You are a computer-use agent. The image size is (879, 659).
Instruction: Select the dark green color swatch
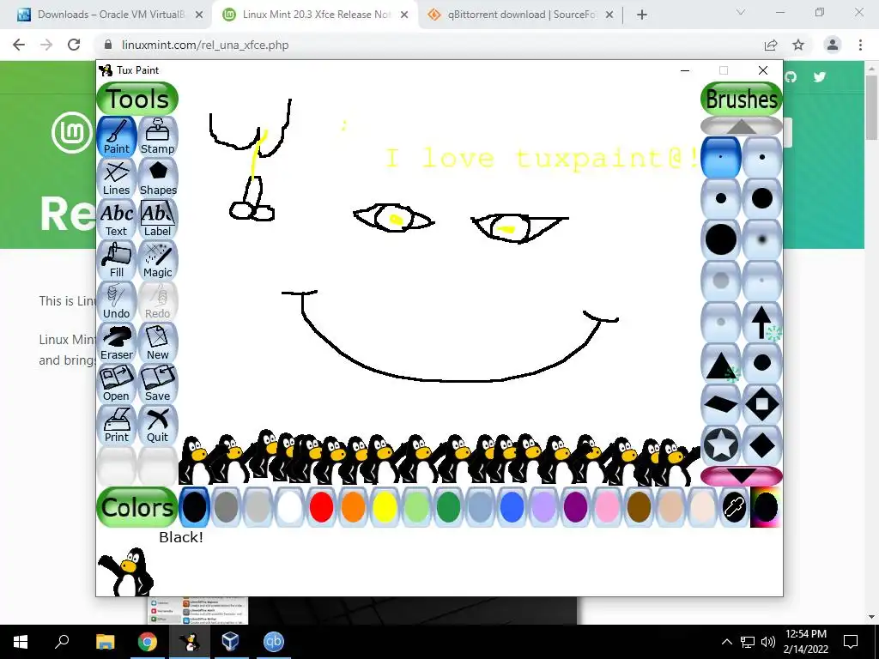click(x=448, y=507)
